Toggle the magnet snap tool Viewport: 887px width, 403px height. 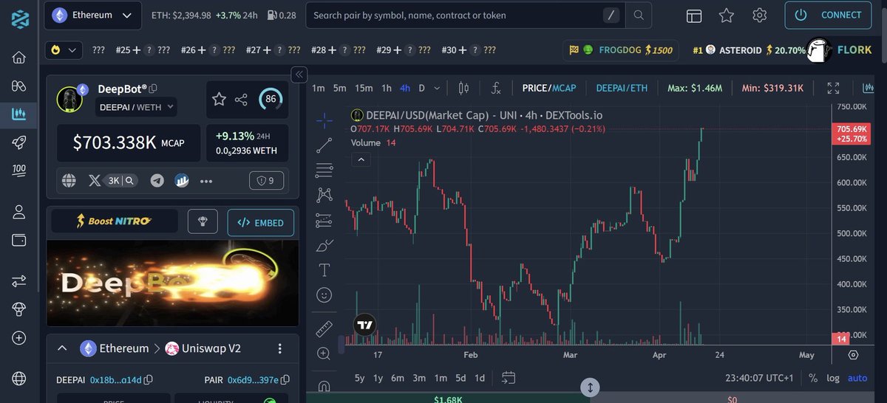pos(324,386)
